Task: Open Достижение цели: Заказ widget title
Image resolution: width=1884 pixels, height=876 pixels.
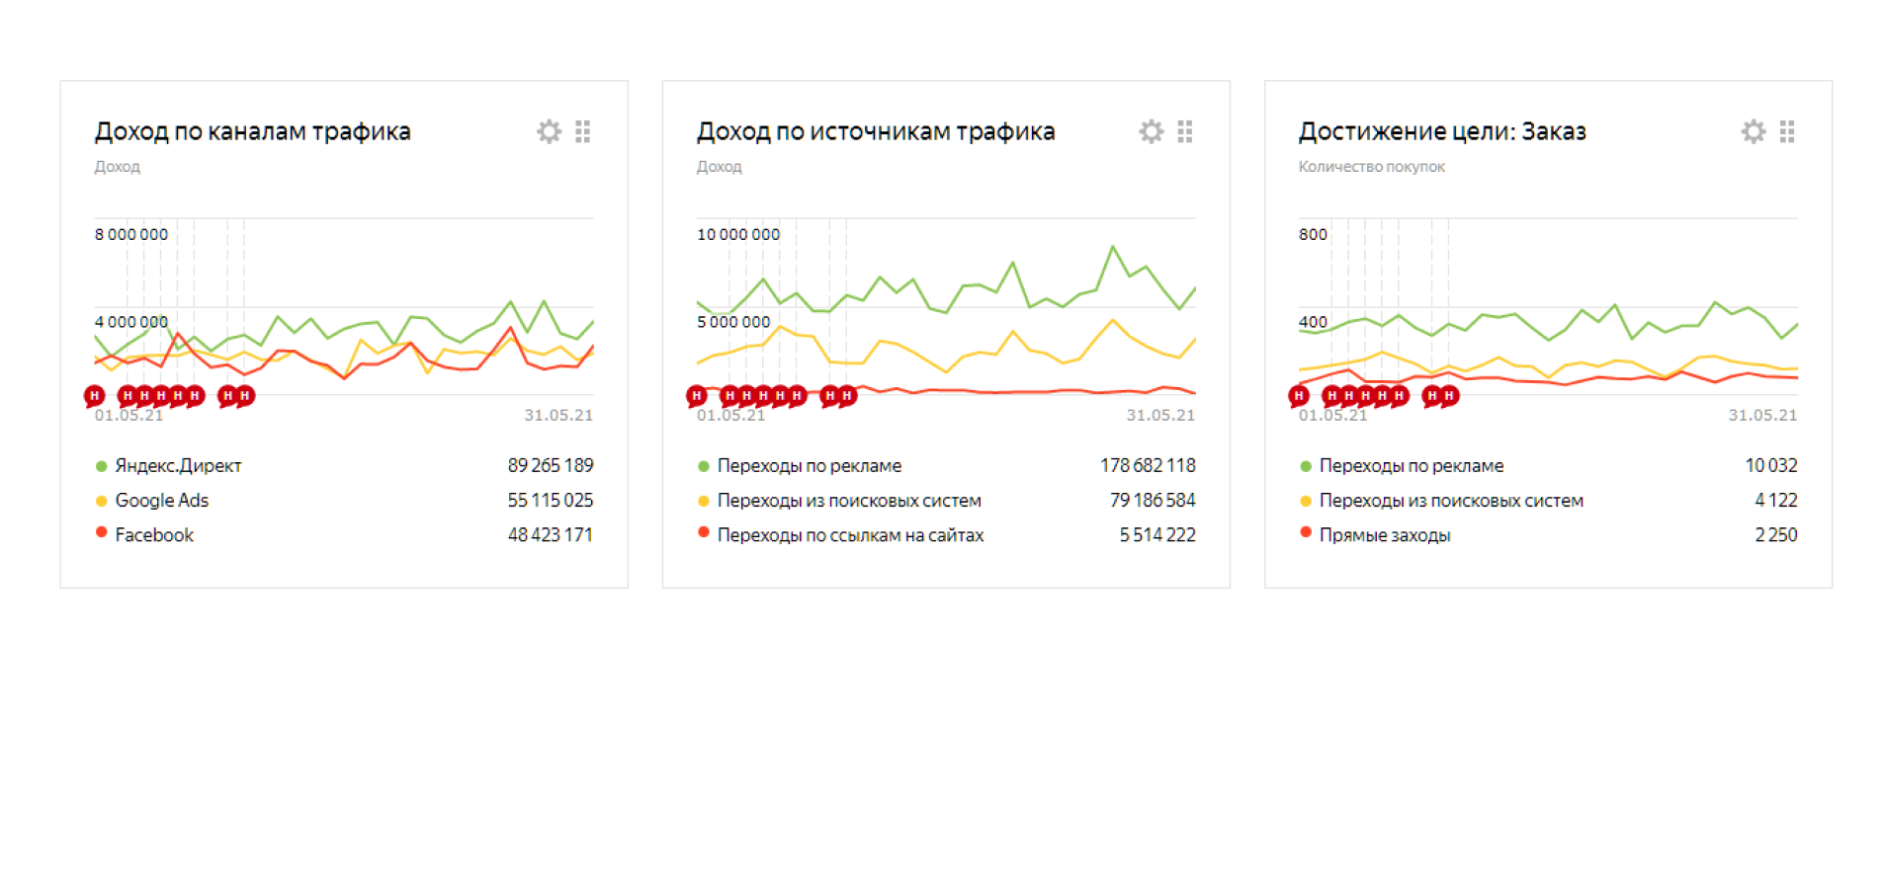Action: (1441, 131)
